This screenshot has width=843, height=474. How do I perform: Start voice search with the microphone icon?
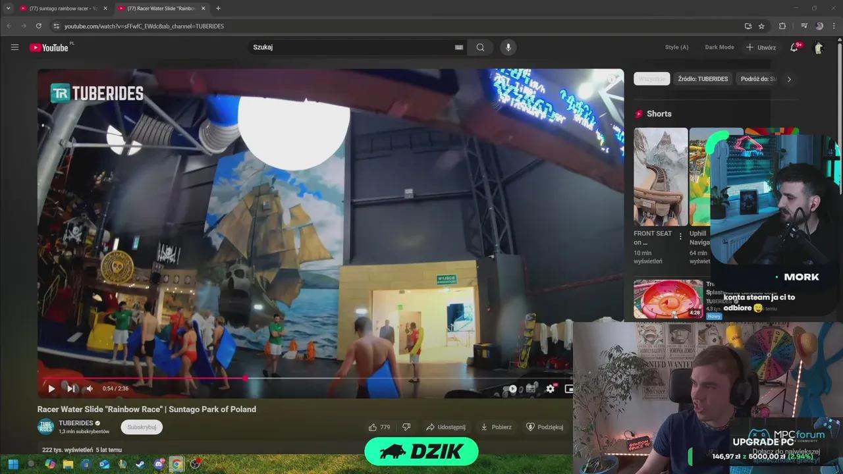[x=508, y=47]
